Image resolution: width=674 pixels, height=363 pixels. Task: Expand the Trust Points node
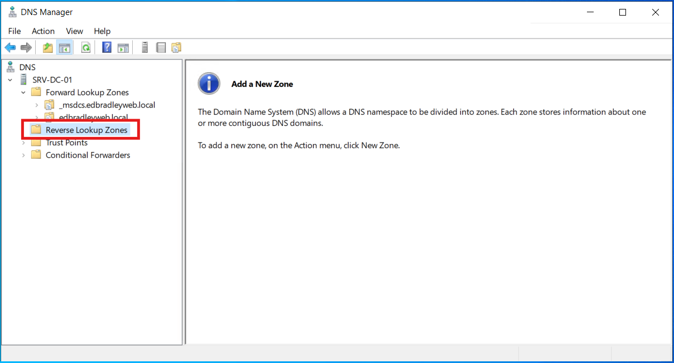[23, 143]
